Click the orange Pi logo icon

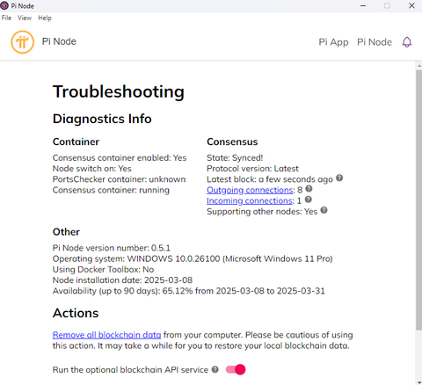pos(22,42)
